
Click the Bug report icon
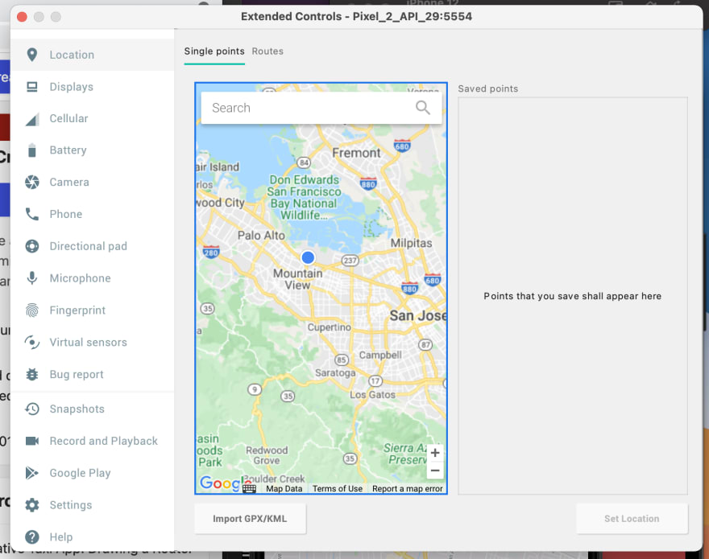pyautogui.click(x=31, y=374)
